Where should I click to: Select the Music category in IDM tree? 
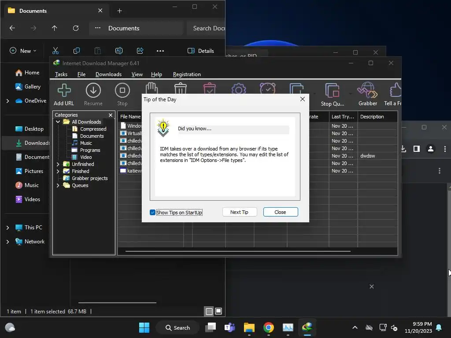pyautogui.click(x=86, y=143)
